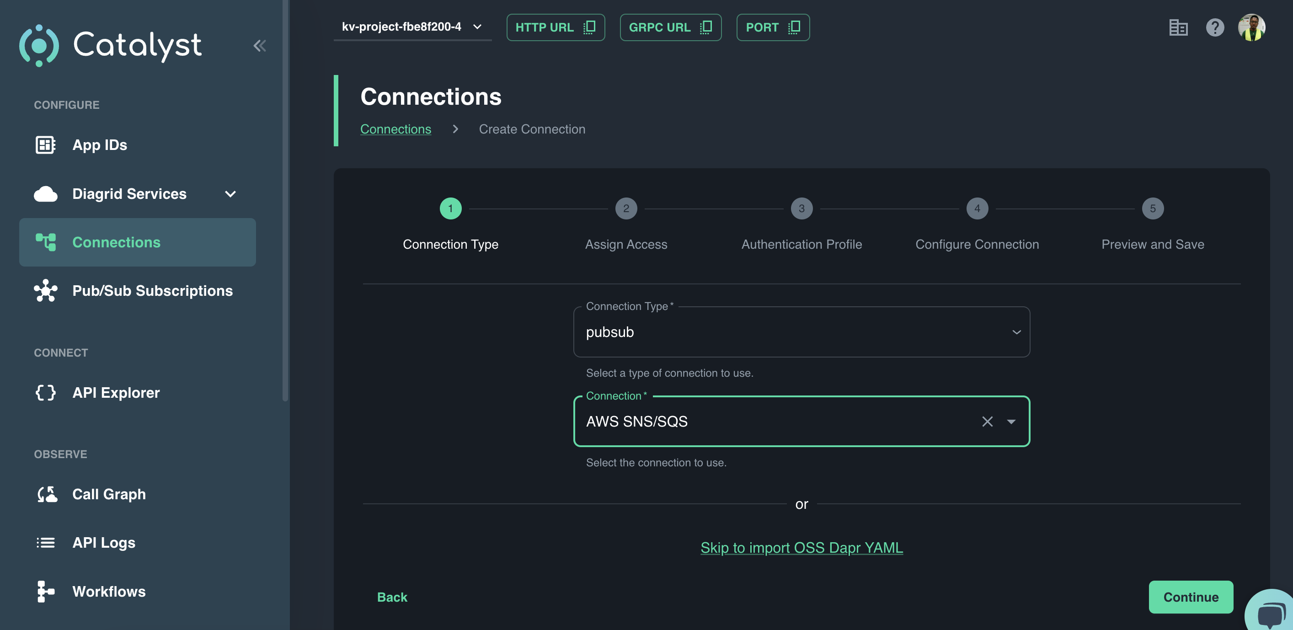Open the Connection dropdown arrow

coord(1011,422)
